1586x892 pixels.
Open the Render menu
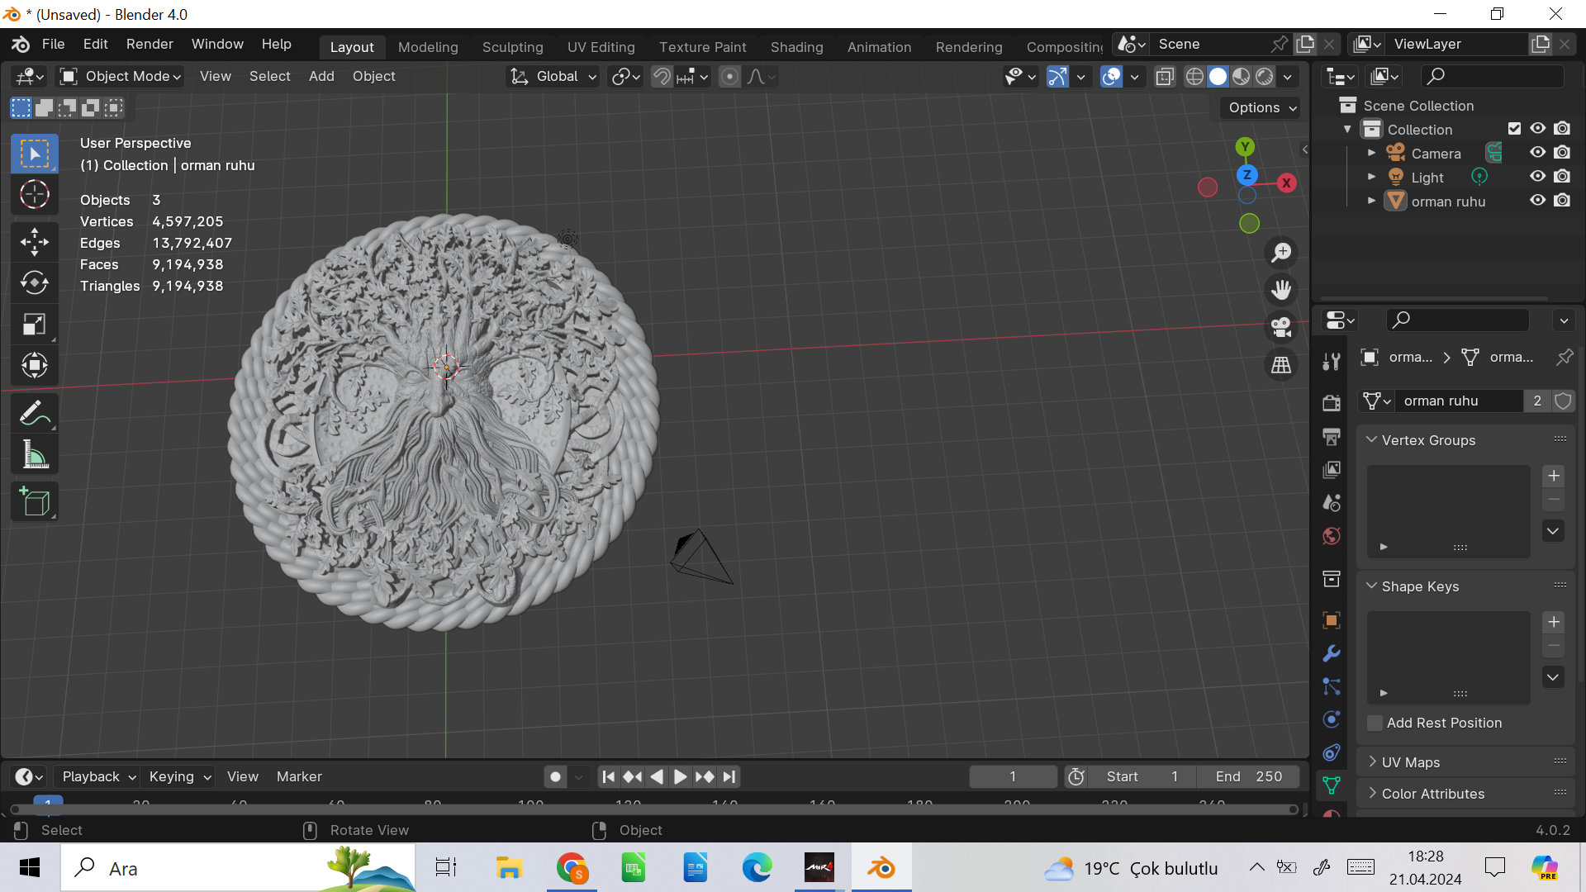point(149,44)
